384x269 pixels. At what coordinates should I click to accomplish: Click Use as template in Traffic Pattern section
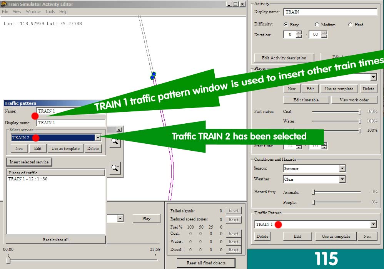(x=336, y=236)
